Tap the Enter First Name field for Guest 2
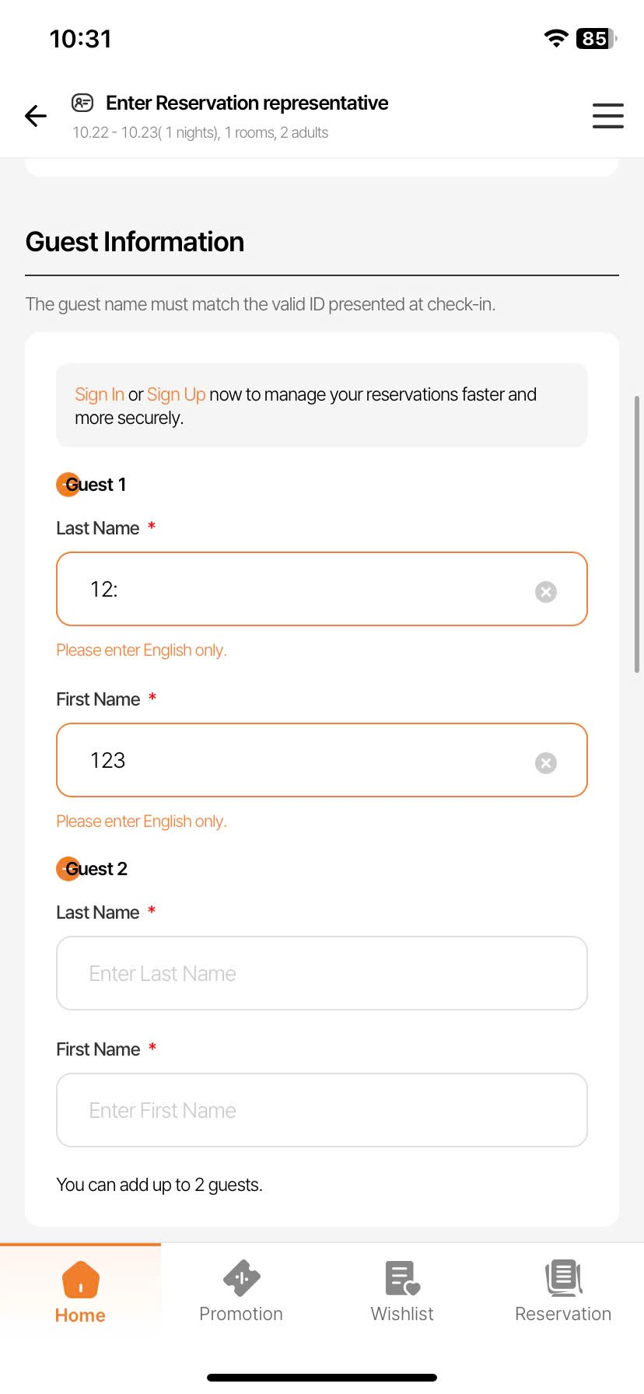Image resolution: width=644 pixels, height=1394 pixels. point(321,1110)
